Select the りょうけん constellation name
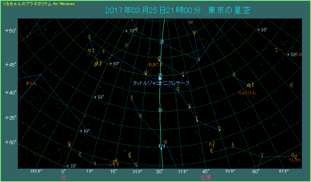311x182 pixels. pos(247,93)
